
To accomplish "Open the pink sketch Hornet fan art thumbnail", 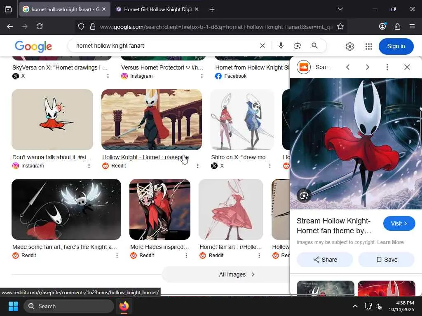I will pyautogui.click(x=231, y=209).
